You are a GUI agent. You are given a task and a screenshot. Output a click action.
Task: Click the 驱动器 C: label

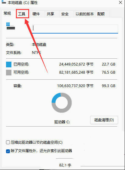click(62, 122)
